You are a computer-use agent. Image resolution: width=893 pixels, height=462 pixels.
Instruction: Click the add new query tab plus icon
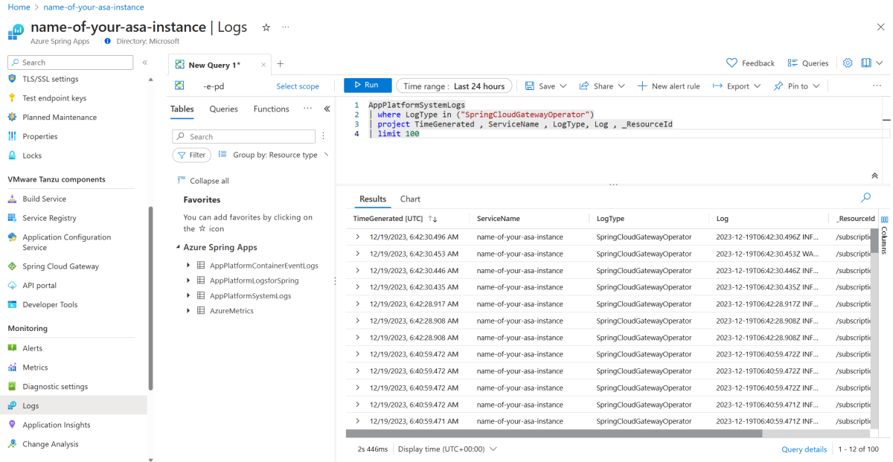(x=281, y=65)
